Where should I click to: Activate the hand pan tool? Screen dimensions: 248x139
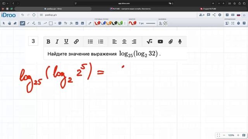pos(9,23)
